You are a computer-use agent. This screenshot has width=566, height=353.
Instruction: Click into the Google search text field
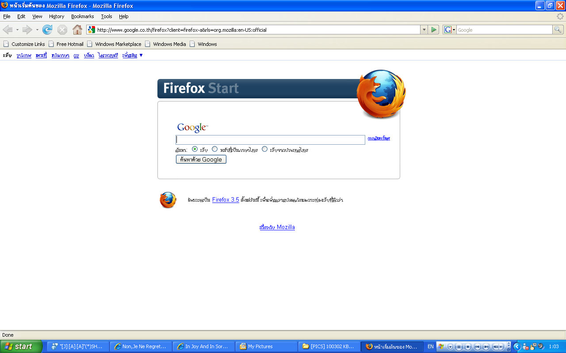point(270,140)
